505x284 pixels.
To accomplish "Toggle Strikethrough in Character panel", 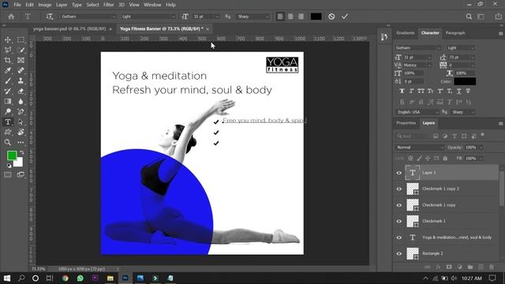I will click(468, 92).
